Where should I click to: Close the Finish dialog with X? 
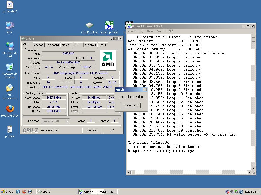click(145, 90)
